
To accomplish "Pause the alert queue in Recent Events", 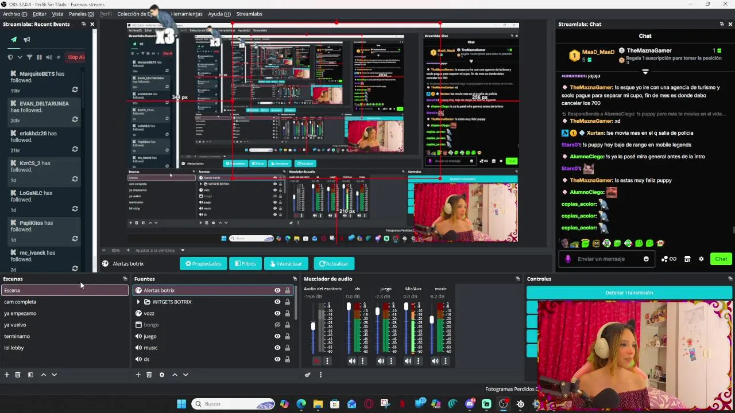I will [x=39, y=57].
